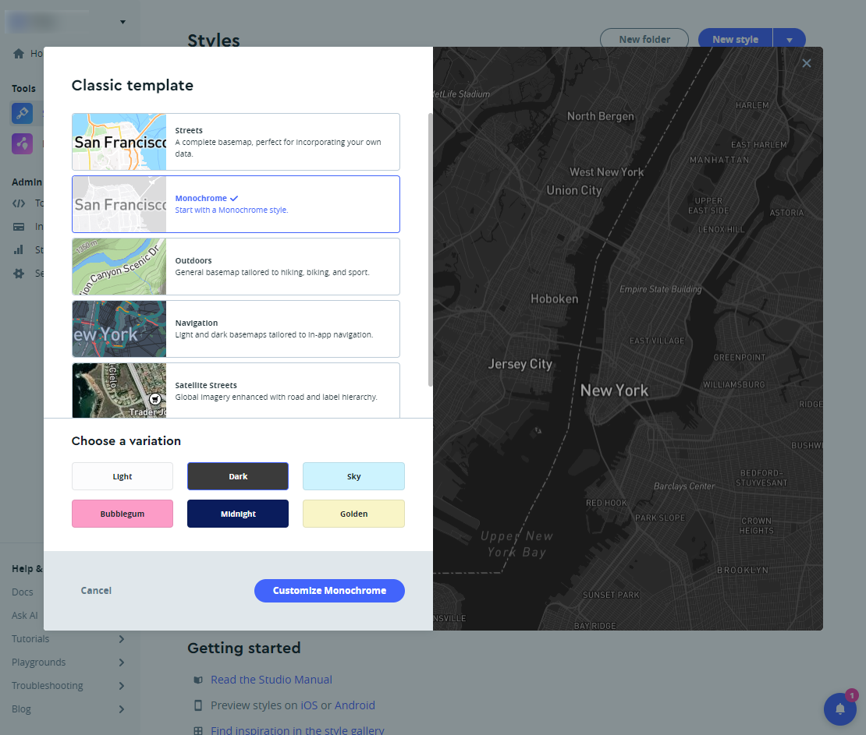Viewport: 866px width, 735px height.
Task: Expand the Blog submenu chevron
Action: click(122, 709)
